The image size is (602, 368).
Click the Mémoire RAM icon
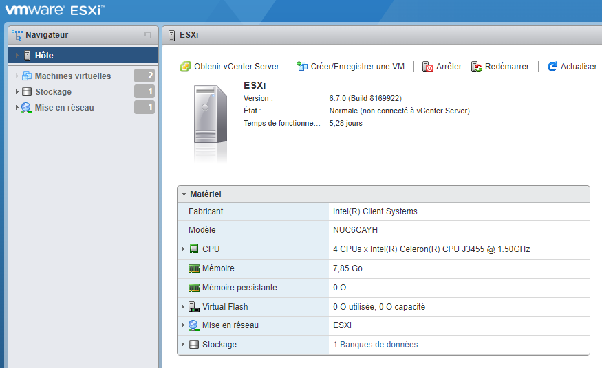tap(194, 268)
